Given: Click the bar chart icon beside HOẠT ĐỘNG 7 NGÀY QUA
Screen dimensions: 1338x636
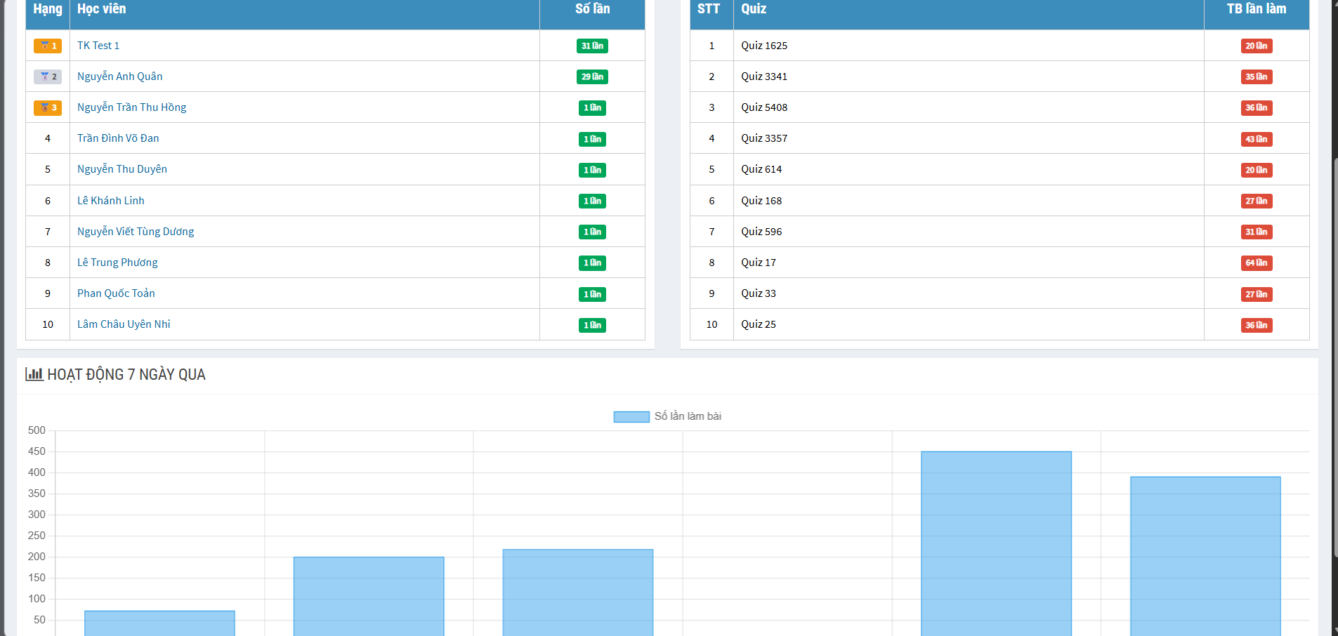Looking at the screenshot, I should 34,374.
